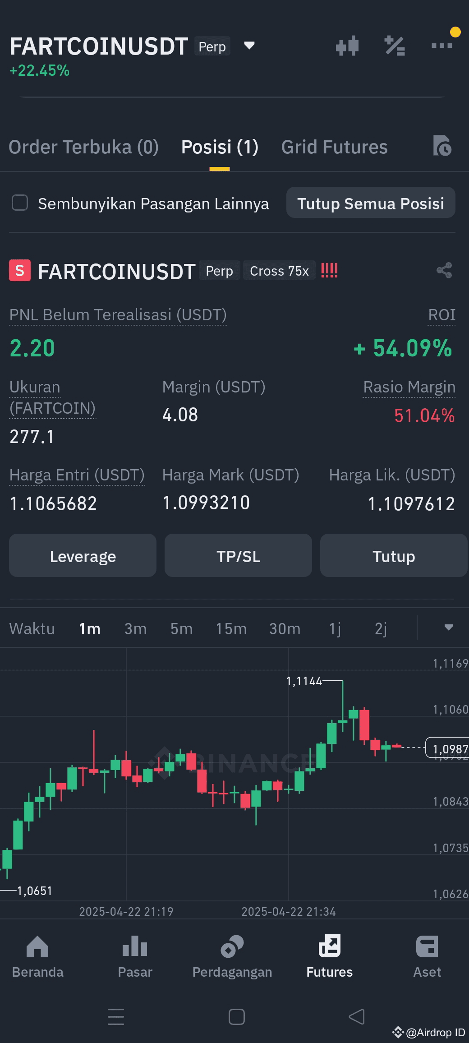Tap the Perp badge in header
The image size is (469, 1043).
pyautogui.click(x=212, y=46)
